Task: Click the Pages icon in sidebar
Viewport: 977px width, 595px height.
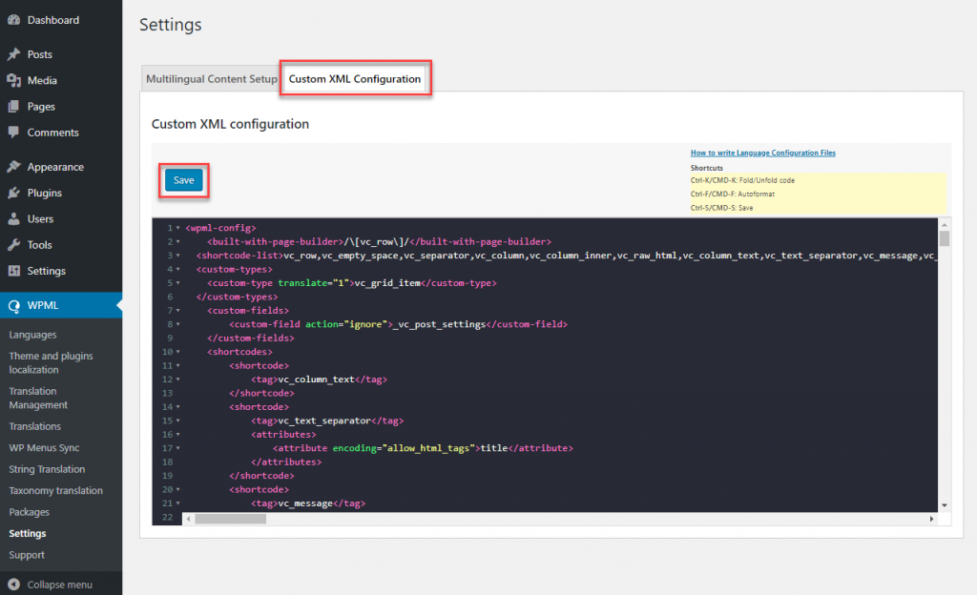Action: tap(13, 107)
